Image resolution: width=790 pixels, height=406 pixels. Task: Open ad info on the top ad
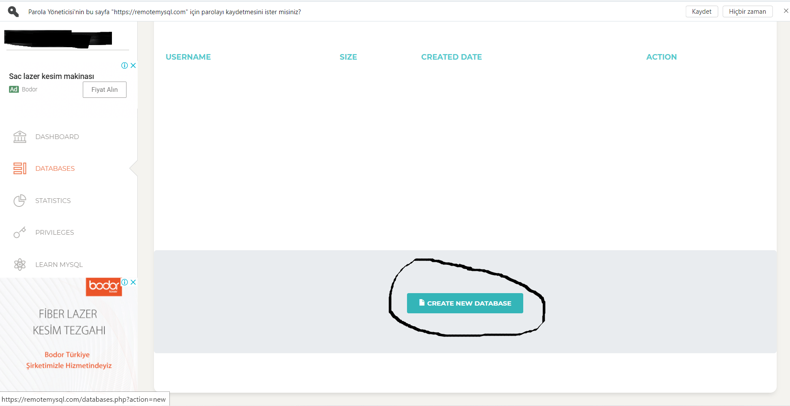pyautogui.click(x=124, y=66)
